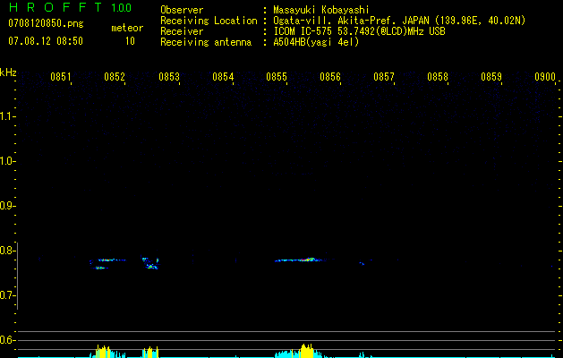This screenshot has width=563, height=358.
Task: Click the Observer field label
Action: [x=182, y=10]
